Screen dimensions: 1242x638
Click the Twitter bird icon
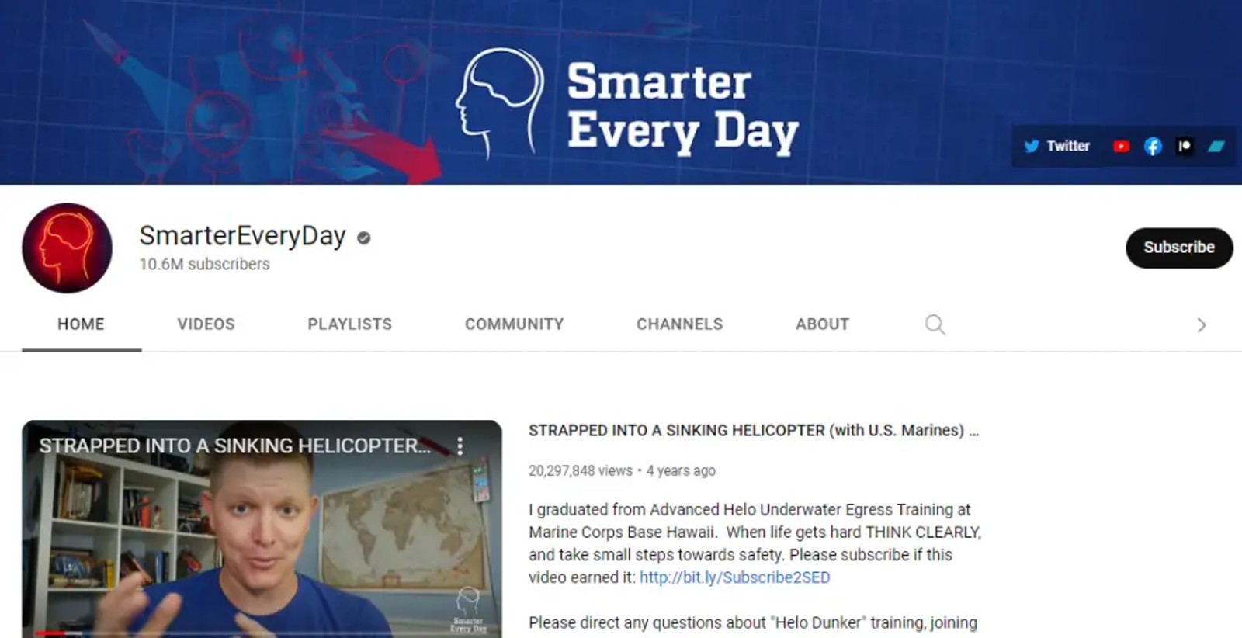(x=1032, y=146)
